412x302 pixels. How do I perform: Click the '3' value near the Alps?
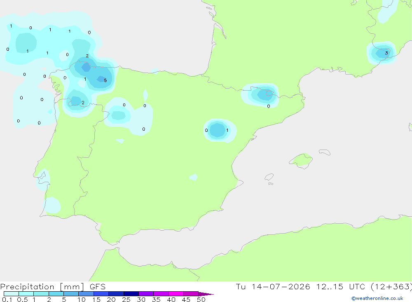(x=386, y=53)
